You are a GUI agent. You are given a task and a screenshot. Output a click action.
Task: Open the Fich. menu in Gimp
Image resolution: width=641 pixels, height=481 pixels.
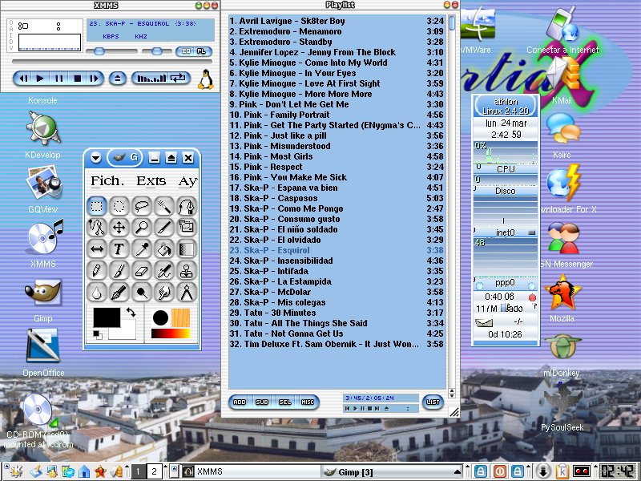(x=107, y=181)
